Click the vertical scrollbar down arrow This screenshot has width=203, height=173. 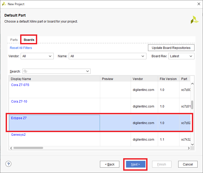point(192,144)
